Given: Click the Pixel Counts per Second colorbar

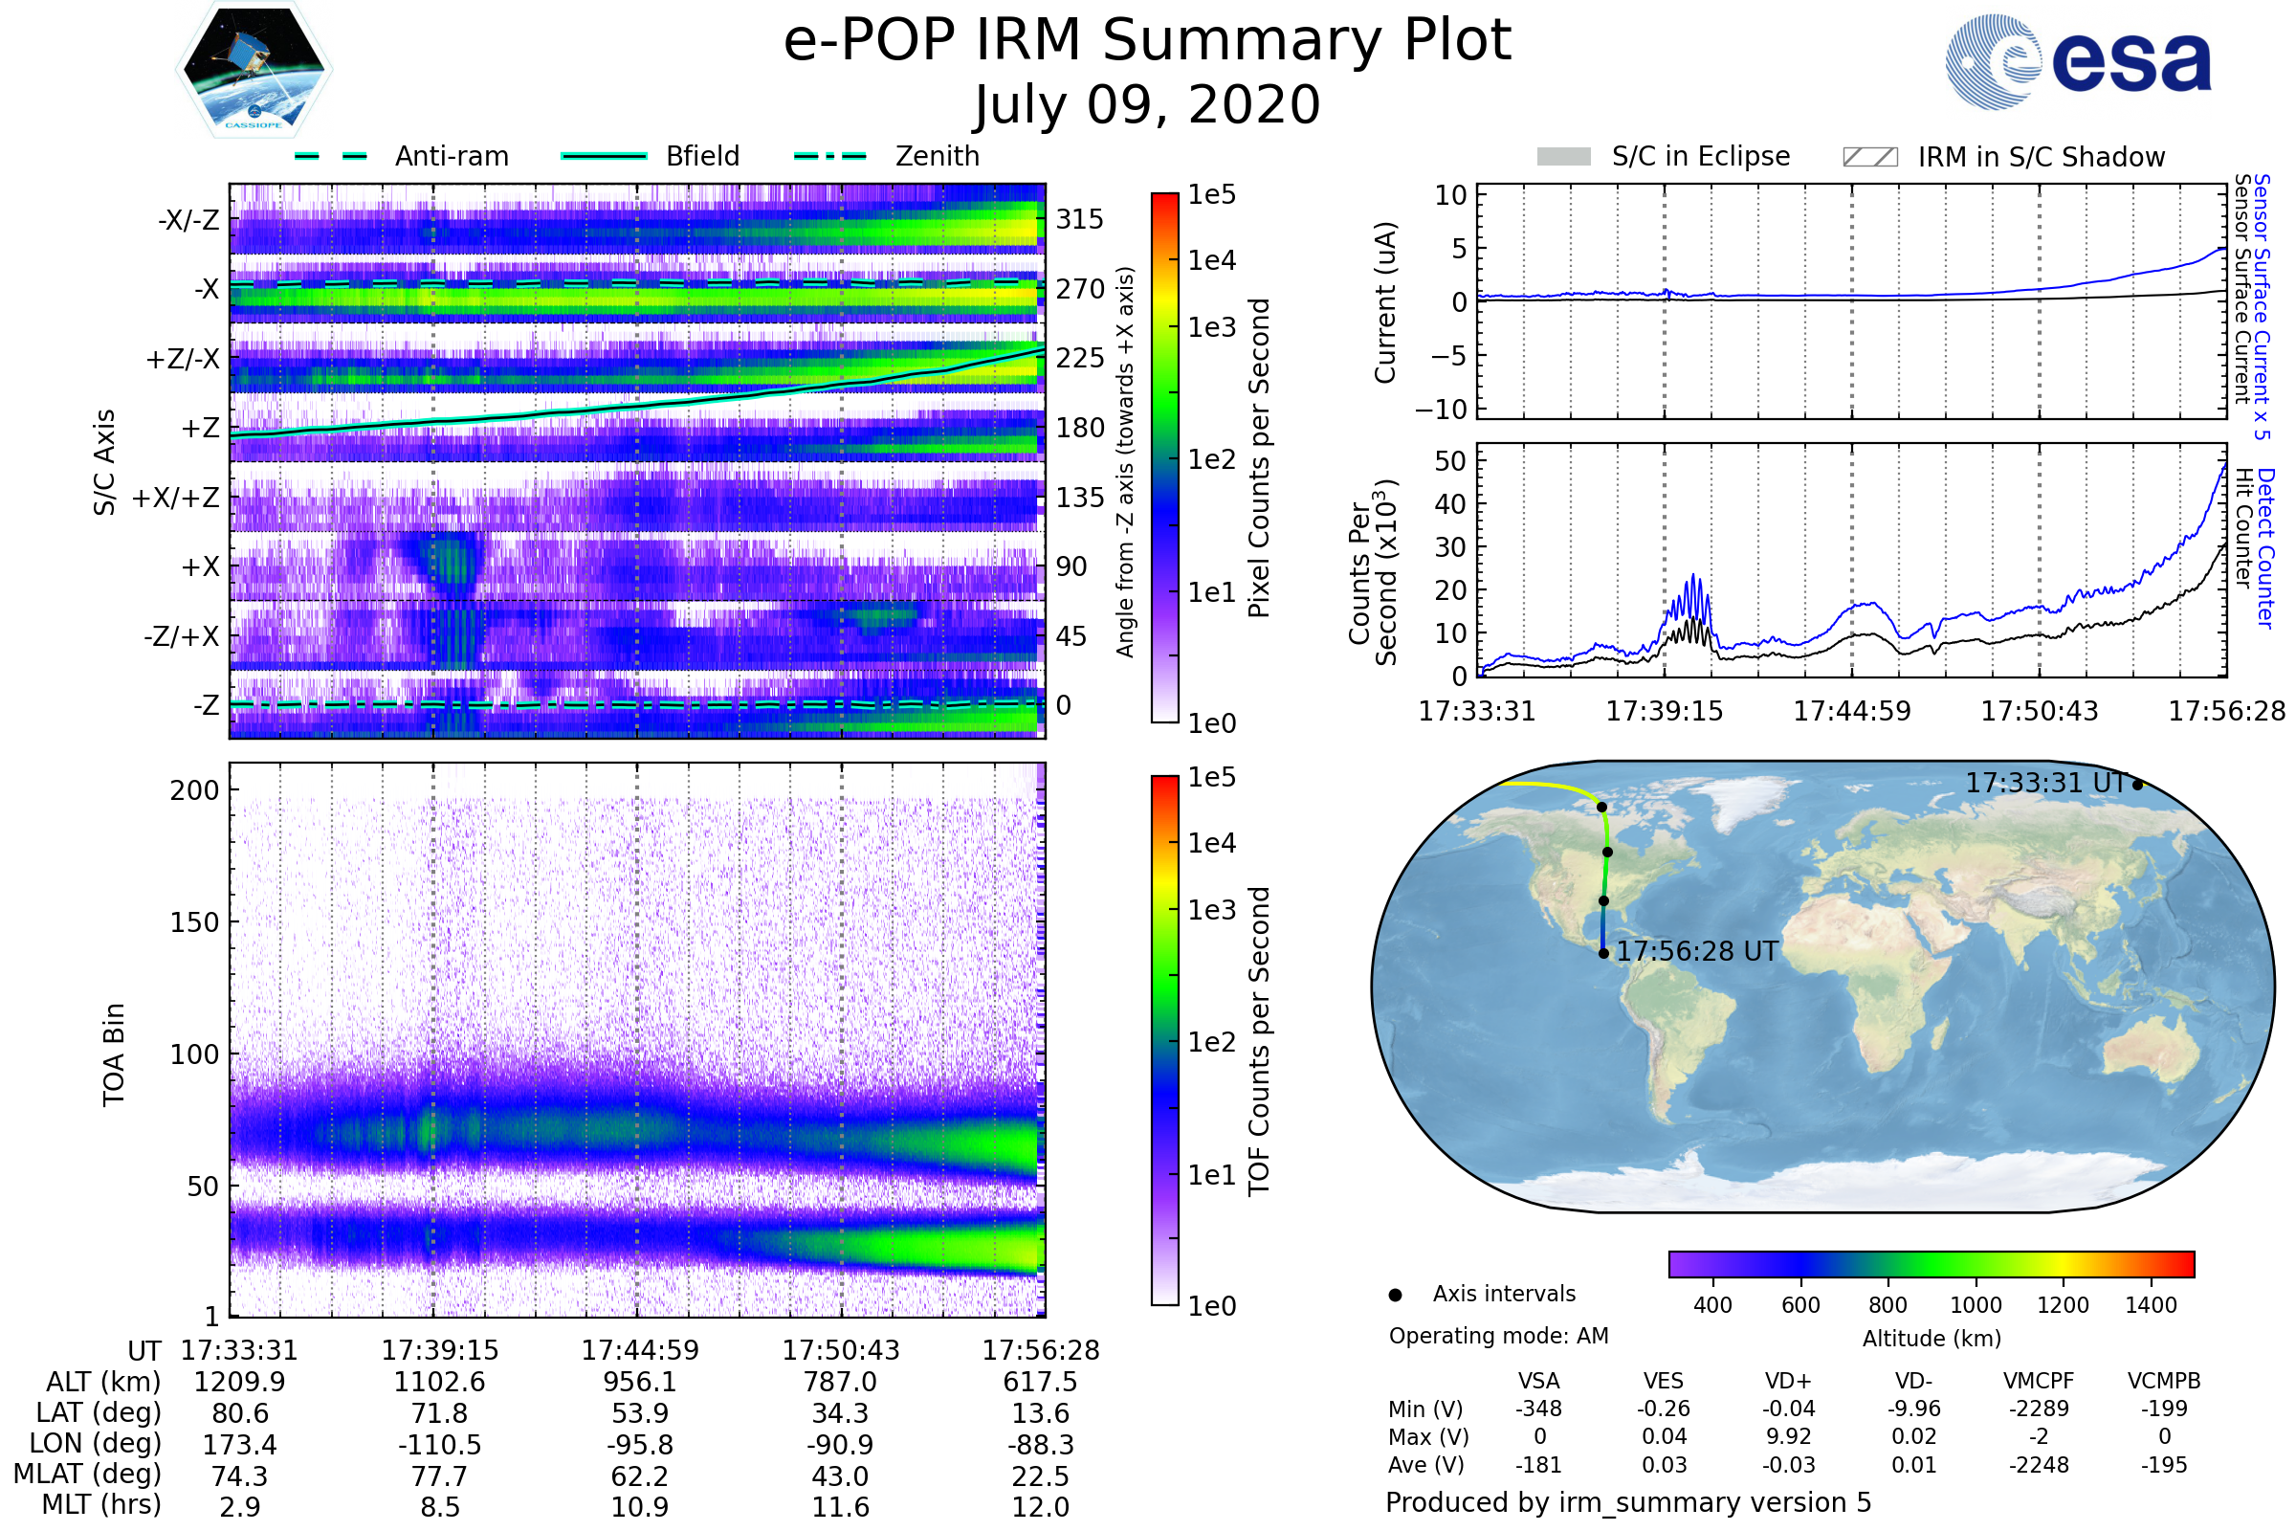Looking at the screenshot, I should pyautogui.click(x=1164, y=457).
